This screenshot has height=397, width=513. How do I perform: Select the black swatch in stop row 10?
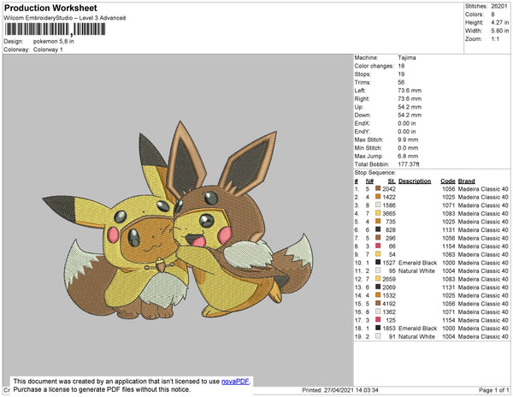[x=378, y=262]
